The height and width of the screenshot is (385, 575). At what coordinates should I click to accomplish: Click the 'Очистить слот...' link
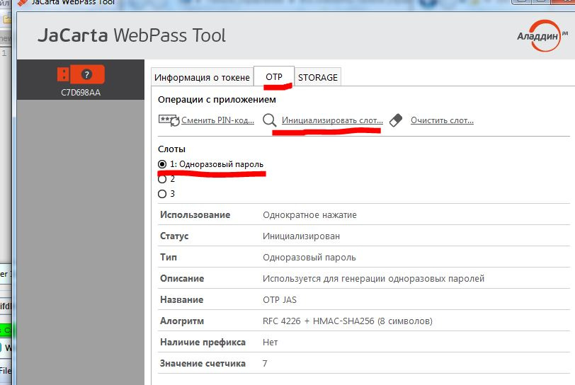[442, 120]
